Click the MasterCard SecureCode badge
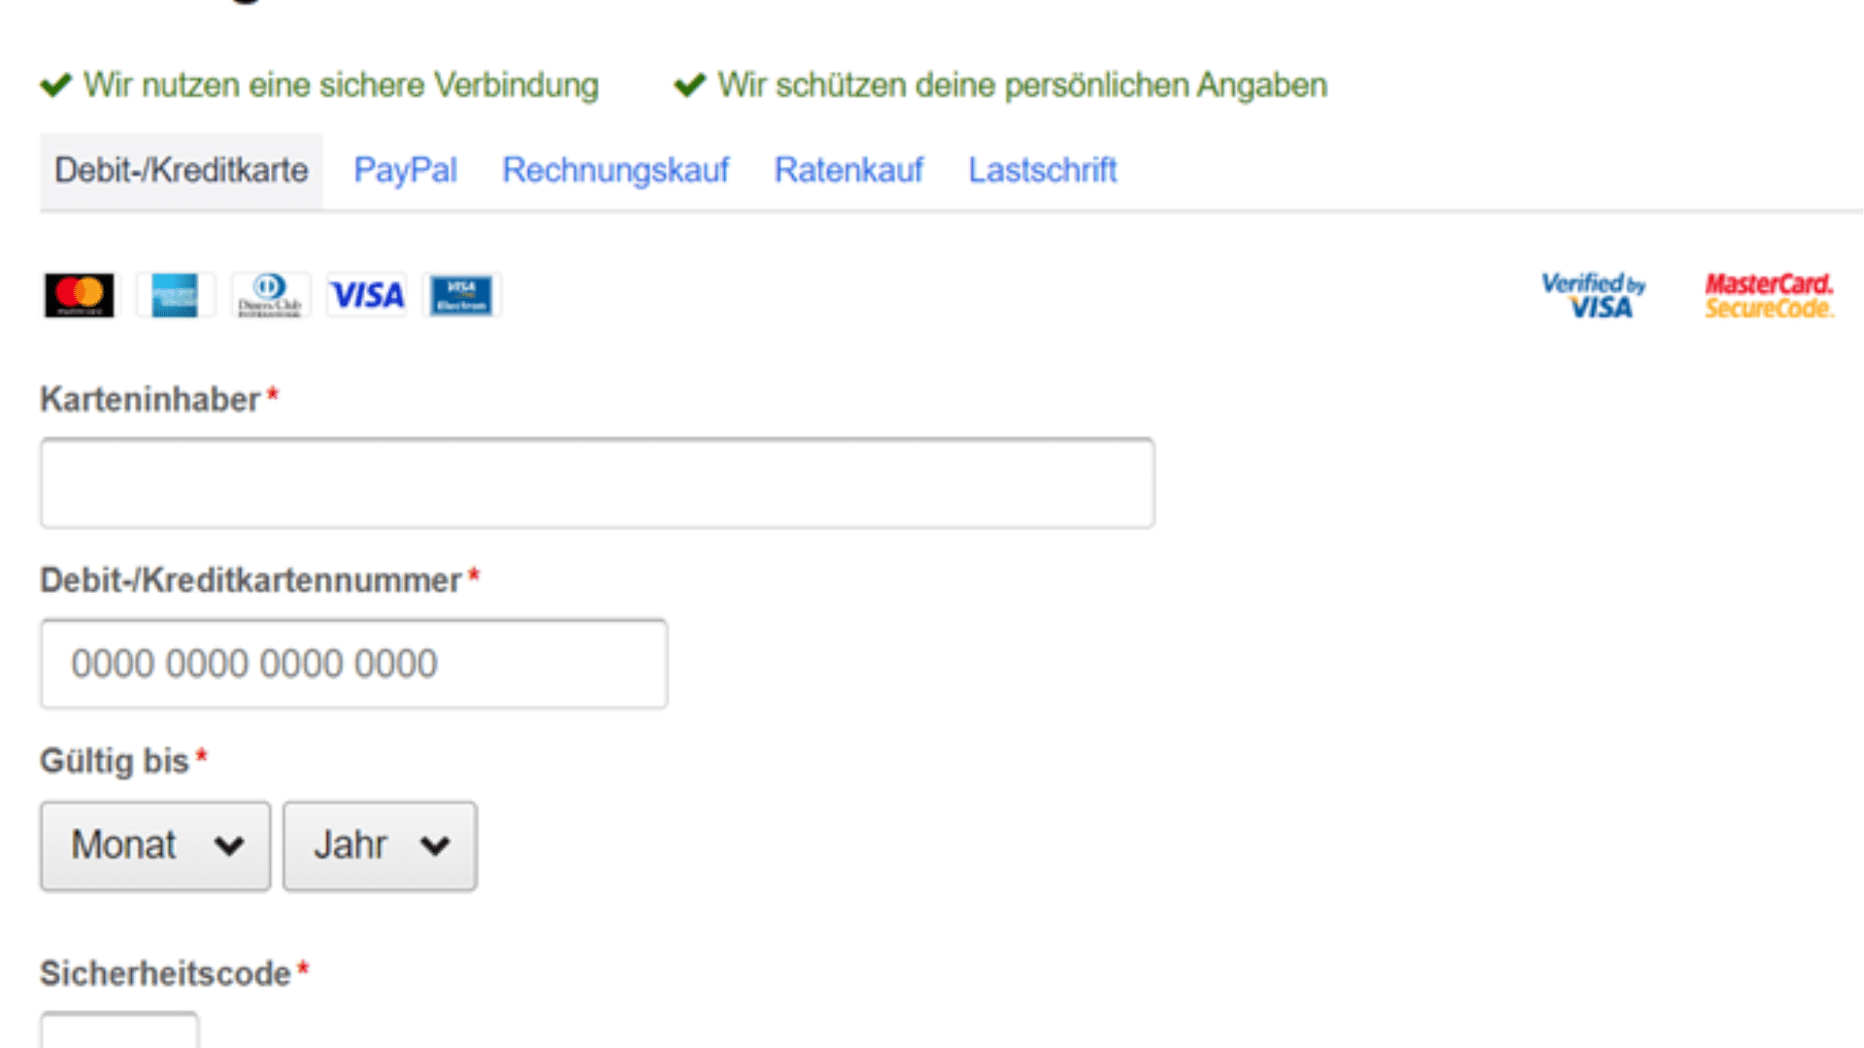The width and height of the screenshot is (1864, 1048). pyautogui.click(x=1769, y=295)
